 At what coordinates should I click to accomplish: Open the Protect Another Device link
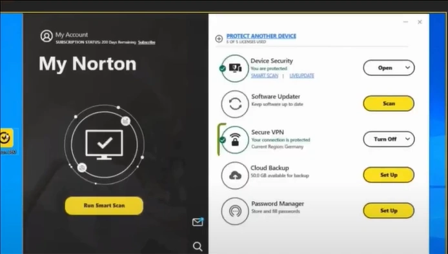261,36
